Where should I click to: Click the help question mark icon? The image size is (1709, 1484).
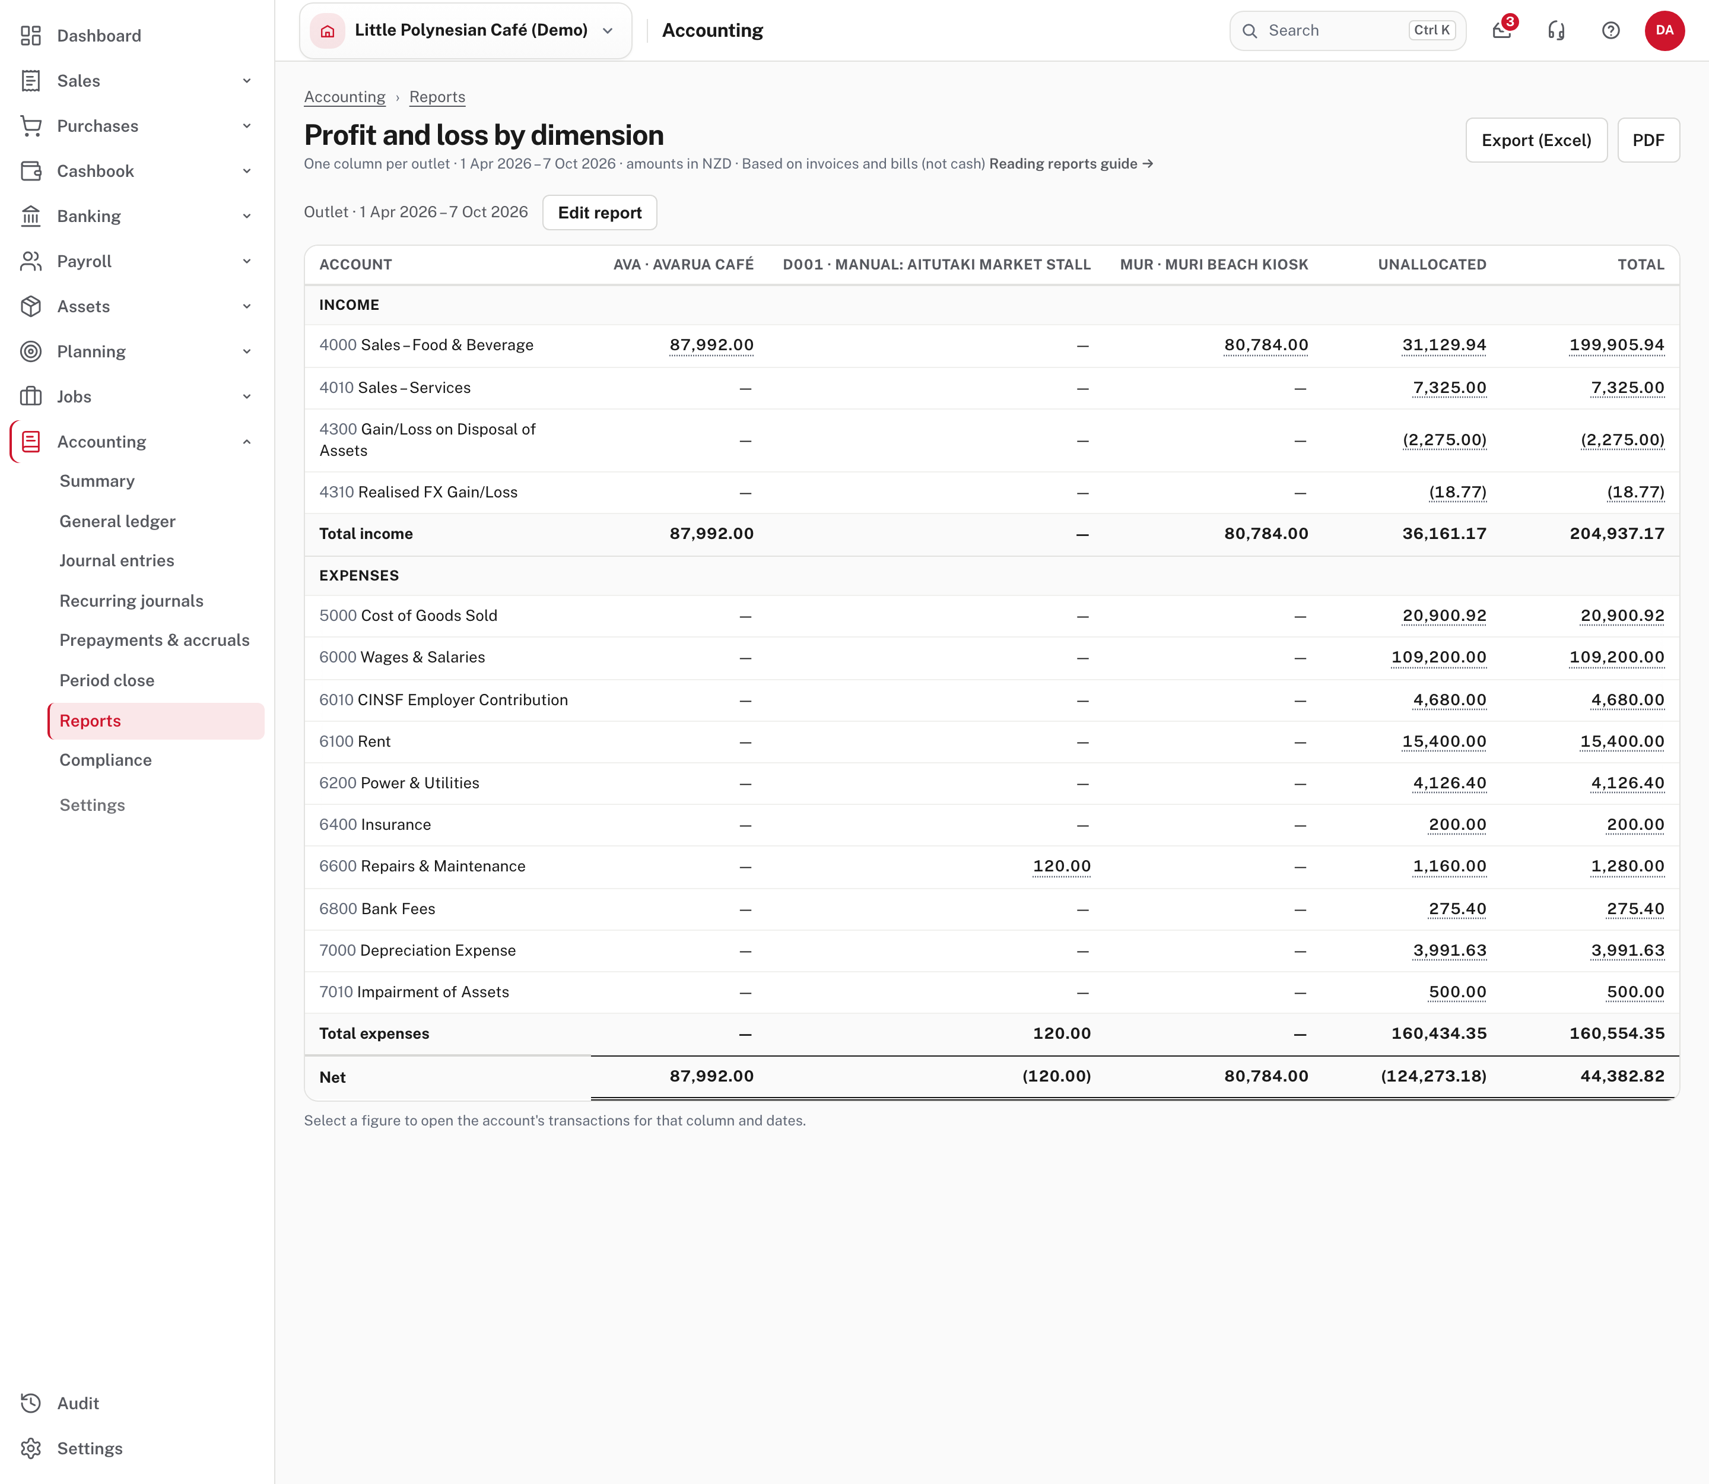tap(1610, 31)
